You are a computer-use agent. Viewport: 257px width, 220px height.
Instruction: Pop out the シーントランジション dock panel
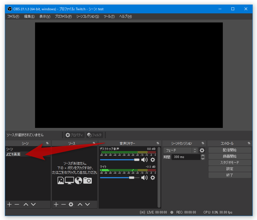click(203, 143)
